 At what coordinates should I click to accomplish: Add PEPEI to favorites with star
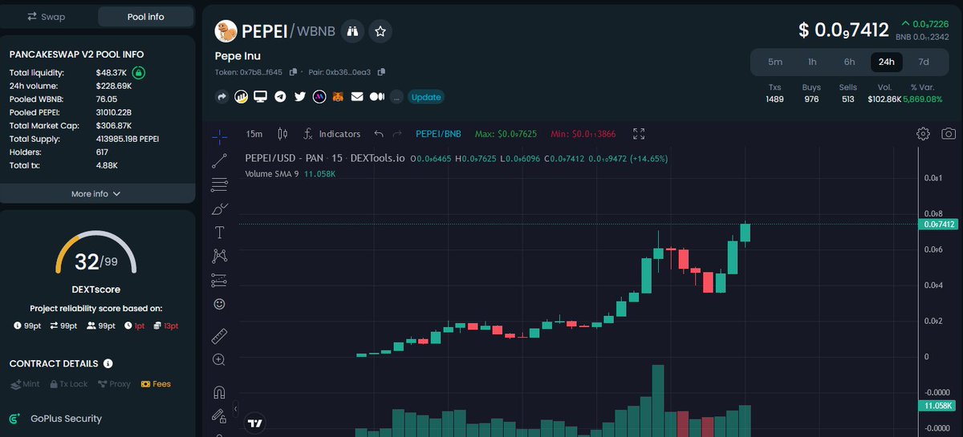381,31
